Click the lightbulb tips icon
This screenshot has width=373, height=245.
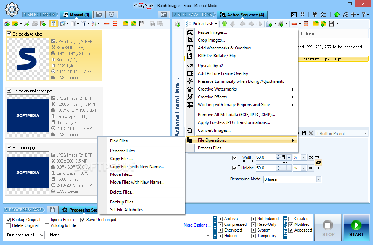pyautogui.click(x=314, y=15)
